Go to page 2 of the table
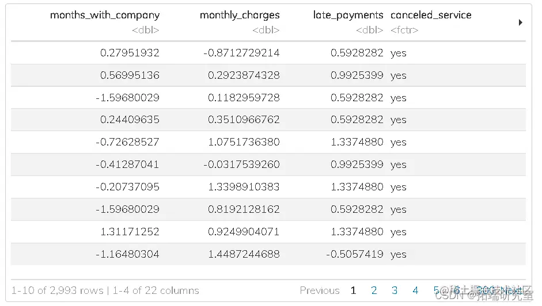Viewport: 542px width, 306px height. tap(374, 290)
